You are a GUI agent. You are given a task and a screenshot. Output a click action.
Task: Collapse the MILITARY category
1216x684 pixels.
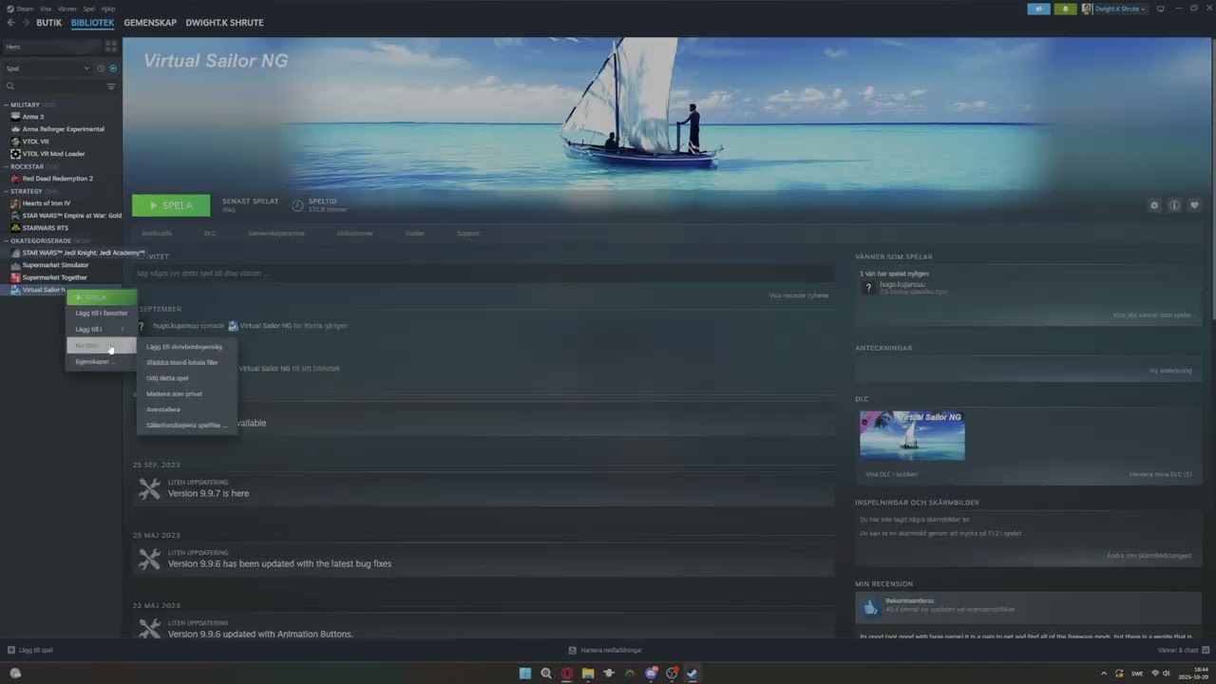(7, 104)
